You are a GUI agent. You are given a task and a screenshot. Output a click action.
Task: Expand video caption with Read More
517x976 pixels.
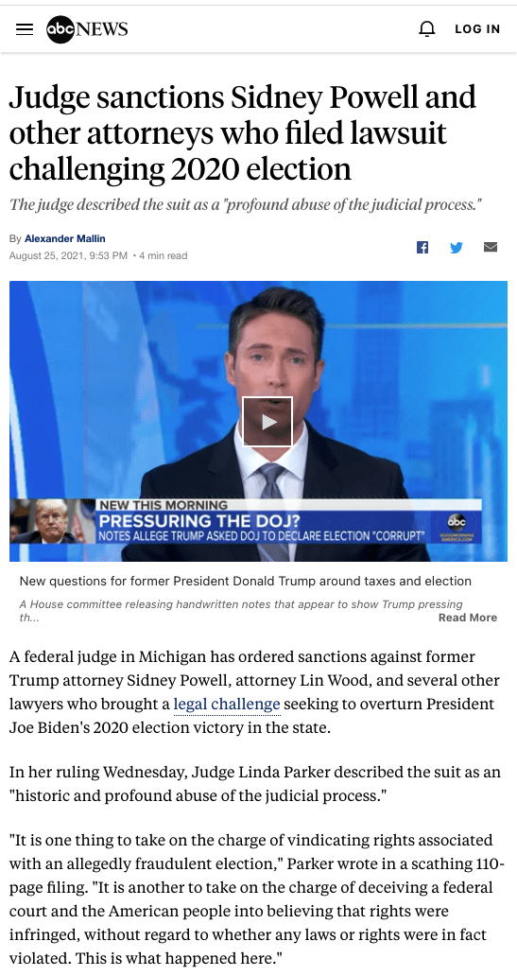(467, 618)
